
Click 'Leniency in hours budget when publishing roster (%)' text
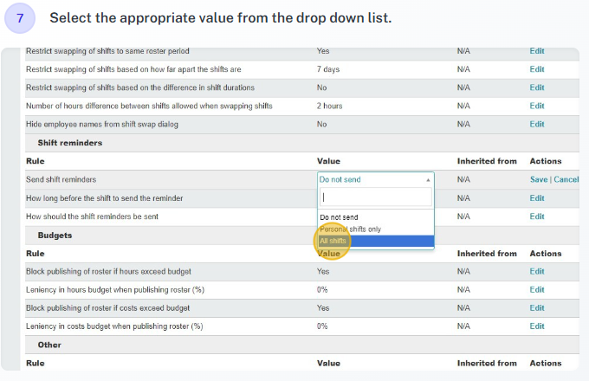tap(115, 290)
